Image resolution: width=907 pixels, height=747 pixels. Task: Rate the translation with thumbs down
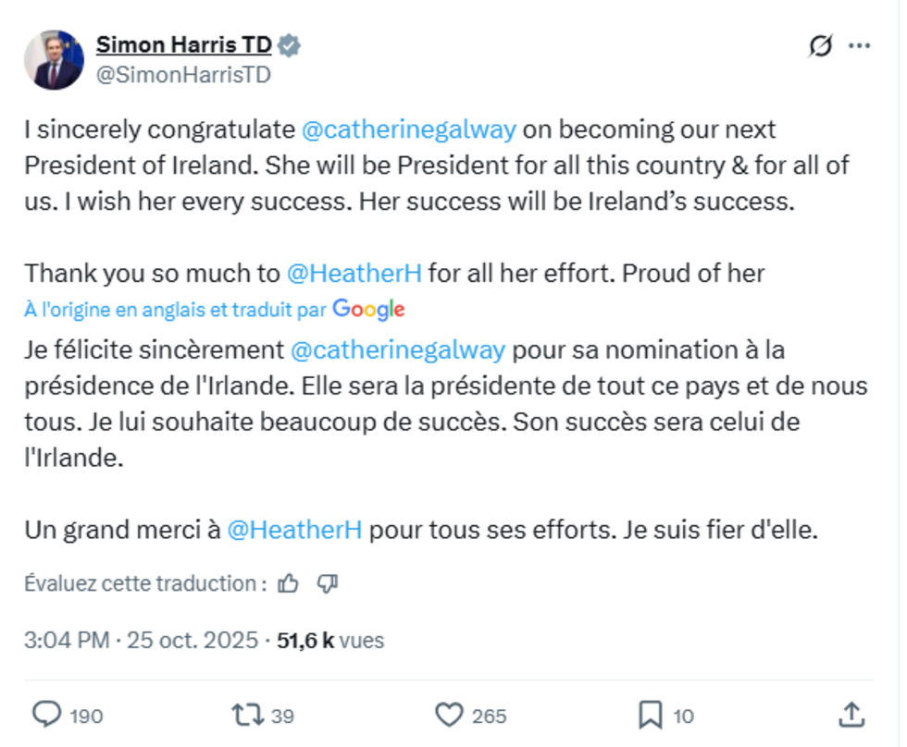(328, 583)
